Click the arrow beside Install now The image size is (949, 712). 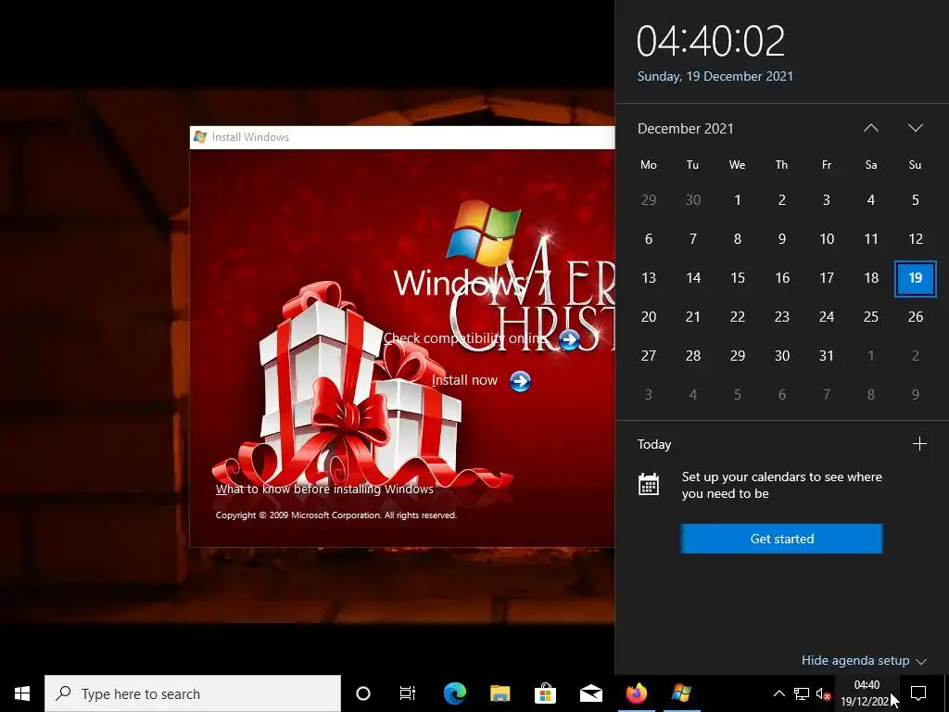520,381
